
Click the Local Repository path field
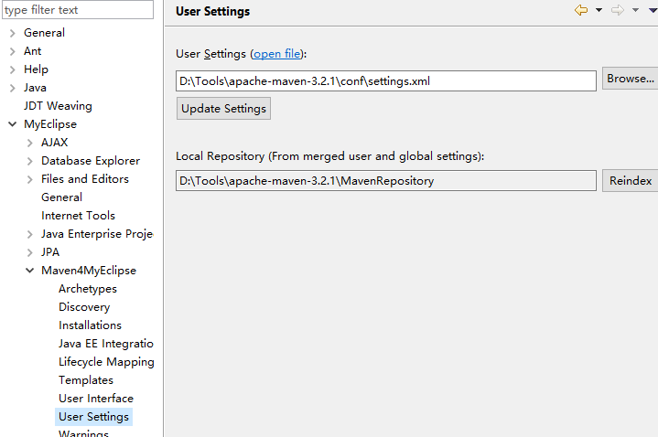pos(385,181)
